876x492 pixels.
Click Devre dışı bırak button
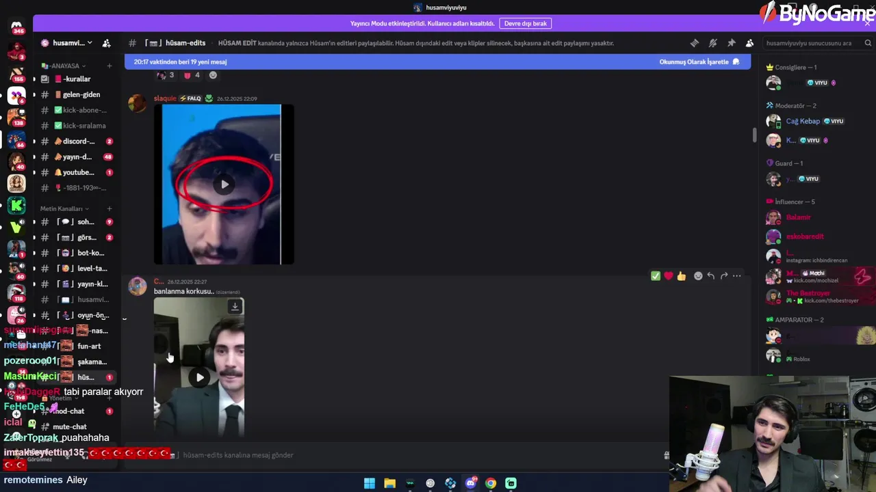526,23
